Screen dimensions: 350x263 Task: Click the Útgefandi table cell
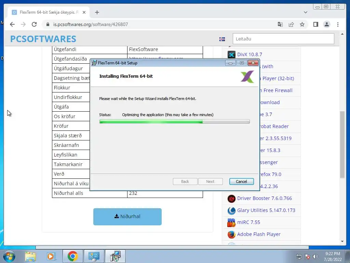pos(90,49)
